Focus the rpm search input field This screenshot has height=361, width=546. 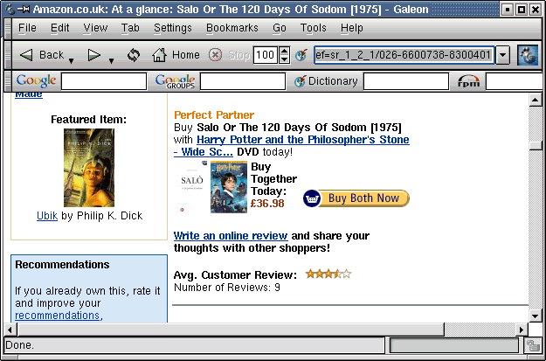click(x=515, y=81)
